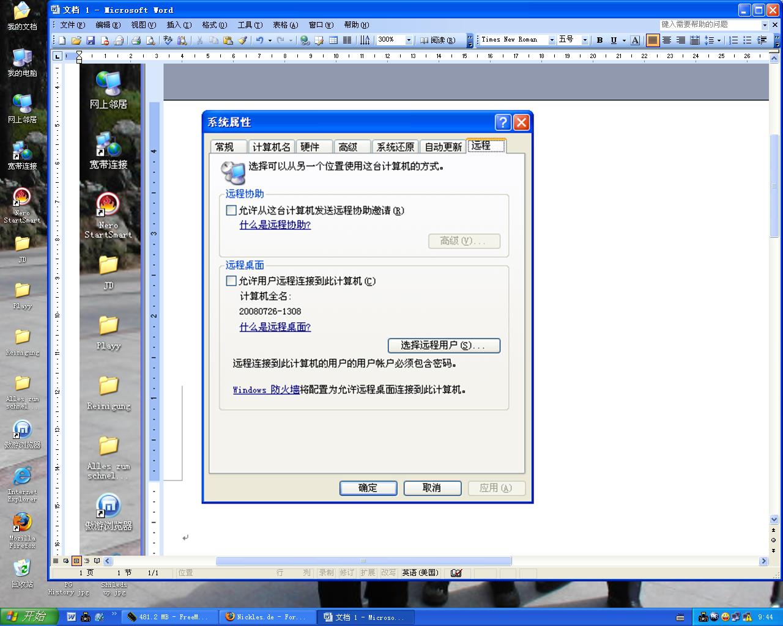Viewport: 783px width, 626px height.
Task: Open a file with the Open folder icon
Action: [x=76, y=40]
